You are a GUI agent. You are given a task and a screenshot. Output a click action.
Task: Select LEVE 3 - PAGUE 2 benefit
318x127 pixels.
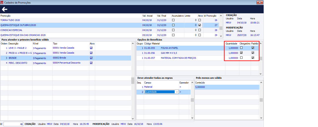coord(66,48)
